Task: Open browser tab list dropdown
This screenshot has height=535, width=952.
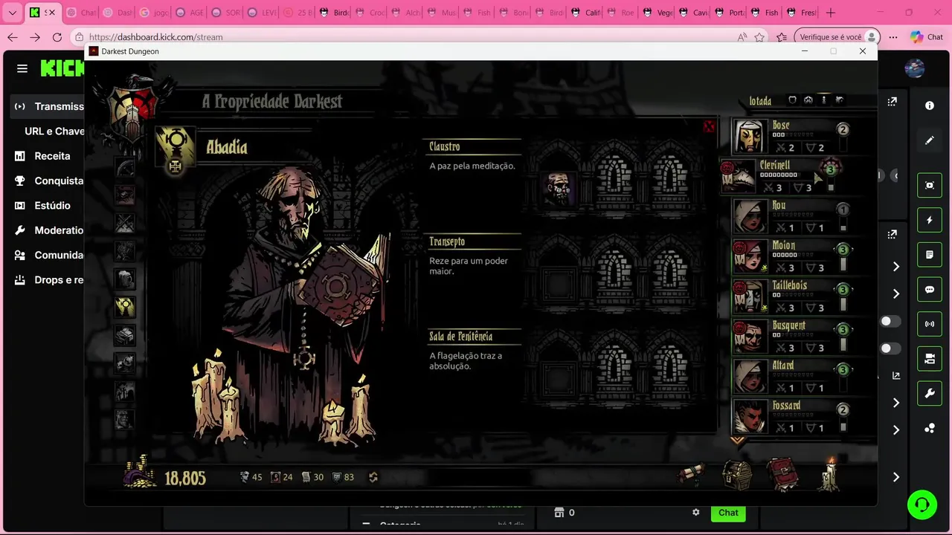Action: click(x=13, y=13)
